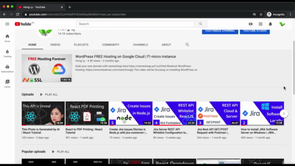Switch to the COMMUNITY tab

[111, 45]
